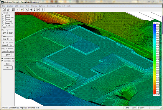Viewport: 163px width, 110px height.
Task: Select the Overex surface radio button
Action: click(x=3, y=19)
